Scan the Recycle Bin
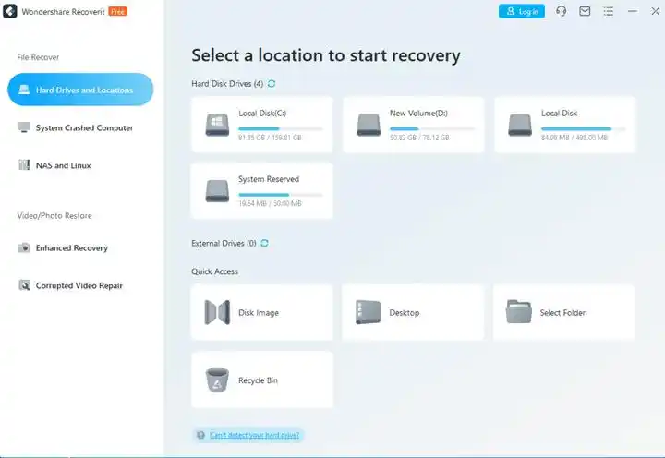The image size is (665, 458). click(x=262, y=380)
